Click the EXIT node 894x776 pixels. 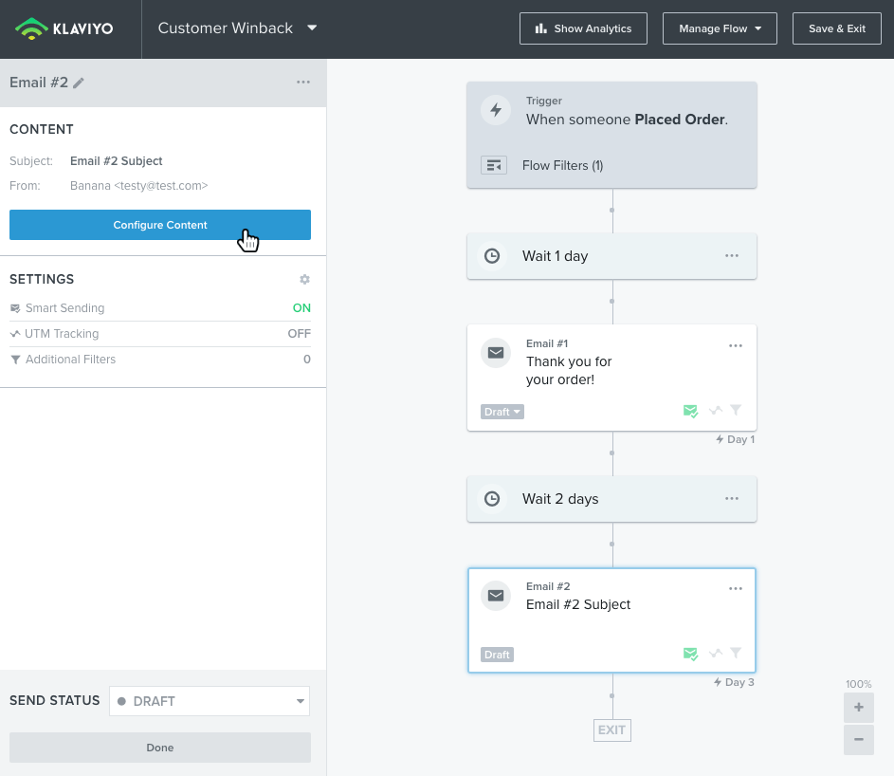tap(612, 730)
